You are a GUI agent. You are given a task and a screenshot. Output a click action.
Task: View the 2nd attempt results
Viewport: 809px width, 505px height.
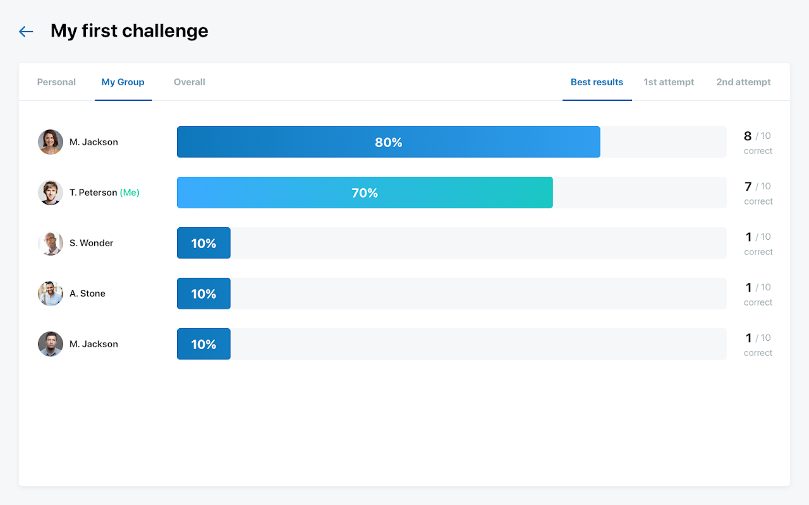(743, 82)
